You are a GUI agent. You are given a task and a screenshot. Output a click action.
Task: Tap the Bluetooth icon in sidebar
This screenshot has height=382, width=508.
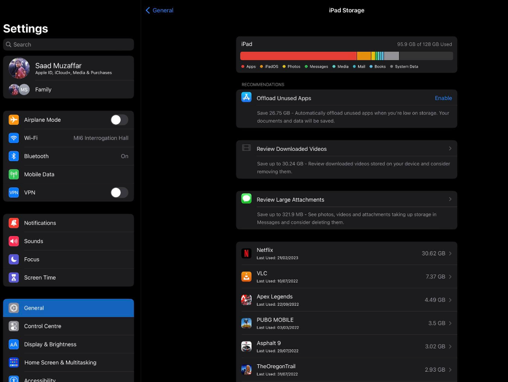pyautogui.click(x=14, y=156)
